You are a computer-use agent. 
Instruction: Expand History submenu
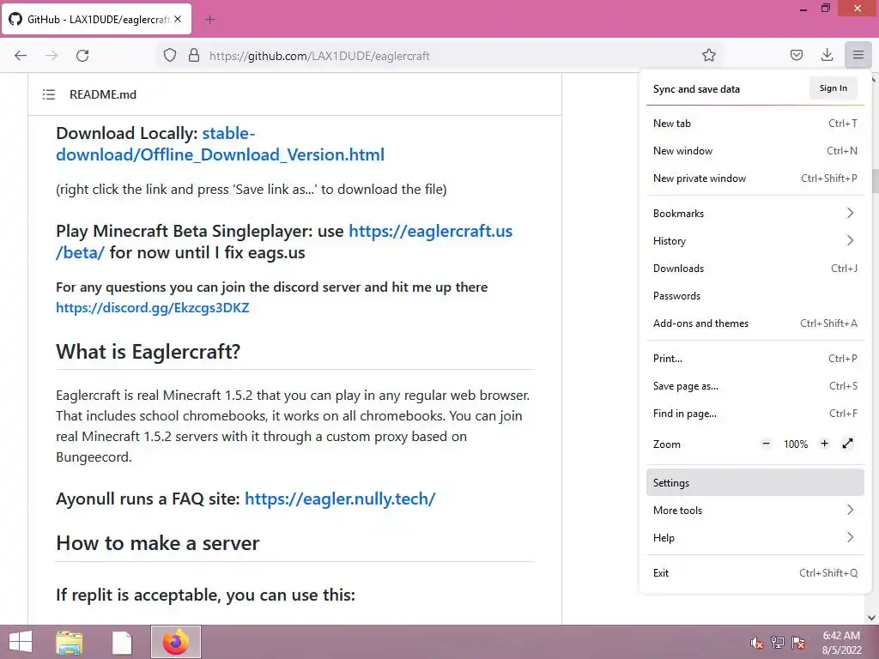[x=755, y=241]
